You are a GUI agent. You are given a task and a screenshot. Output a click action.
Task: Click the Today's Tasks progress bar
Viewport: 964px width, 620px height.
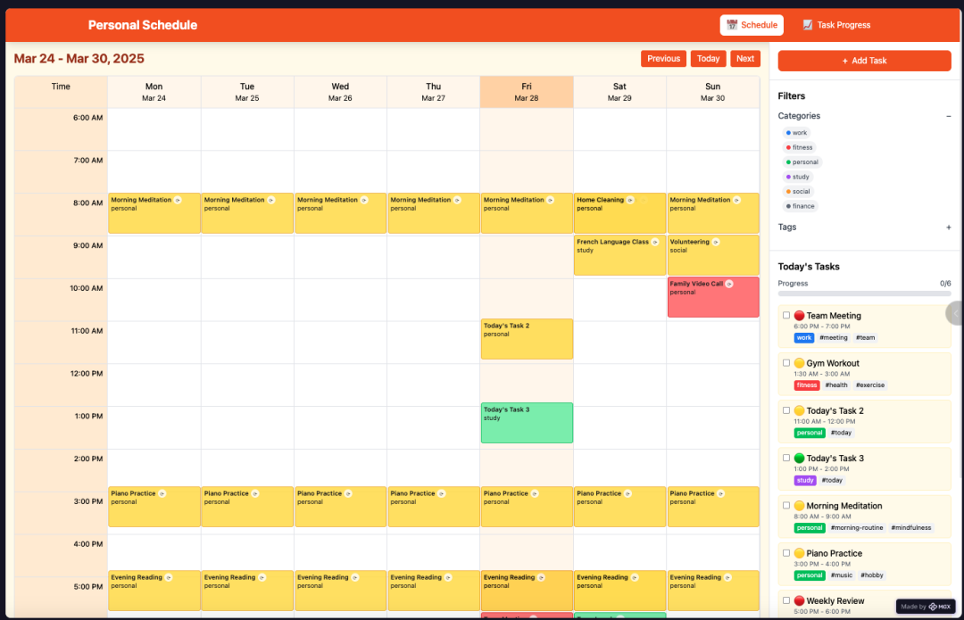pyautogui.click(x=864, y=293)
